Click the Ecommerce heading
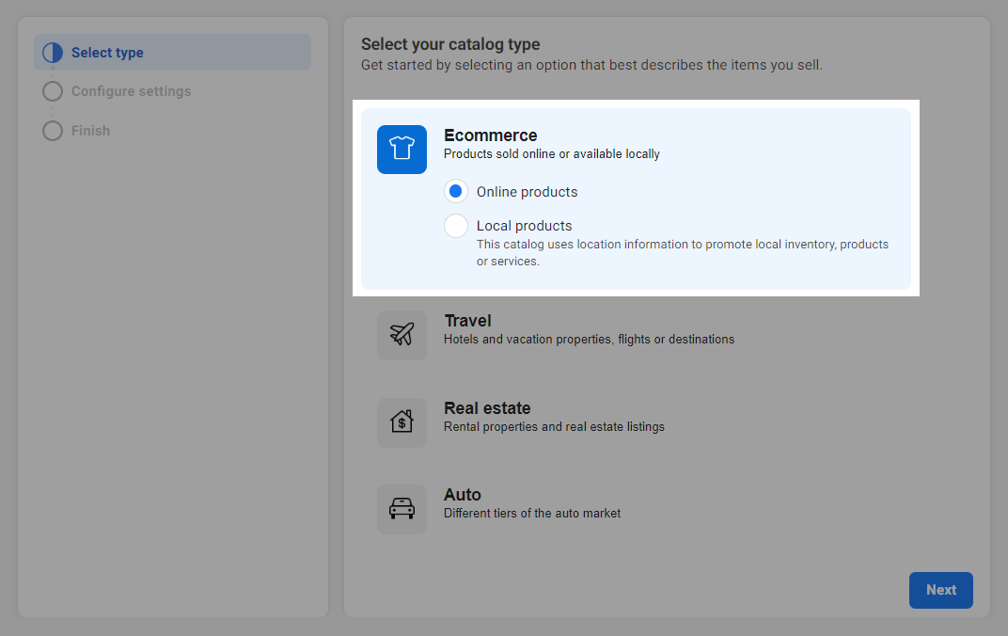 click(x=491, y=135)
